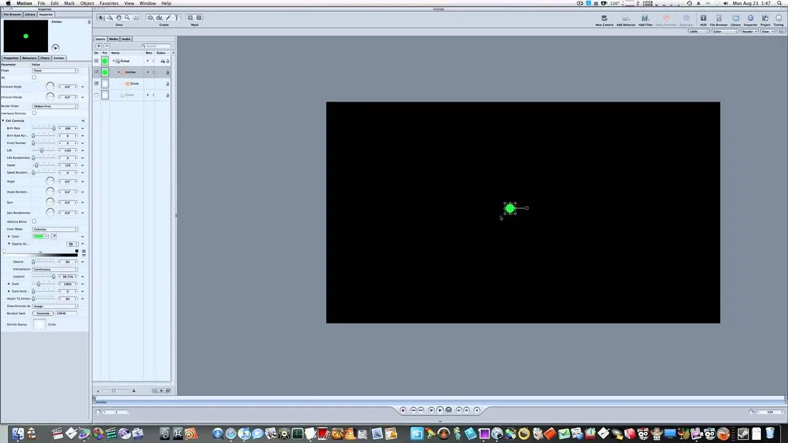The width and height of the screenshot is (788, 443).
Task: Toggle the particle cell Circle layer checkbox
Action: [96, 83]
